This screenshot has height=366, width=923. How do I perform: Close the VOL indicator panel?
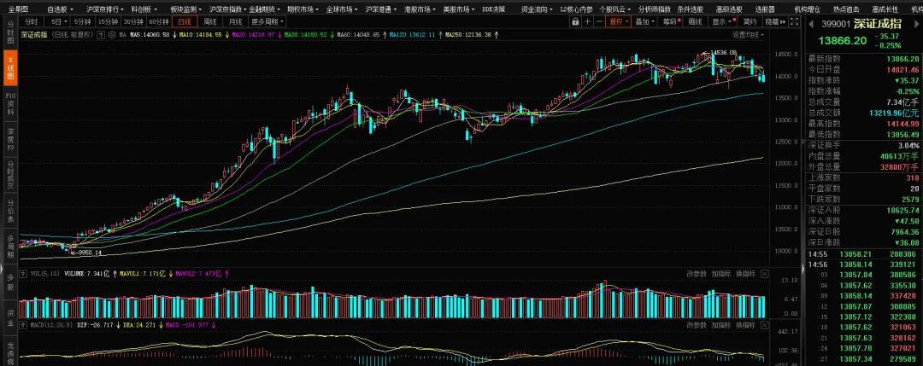[x=764, y=274]
